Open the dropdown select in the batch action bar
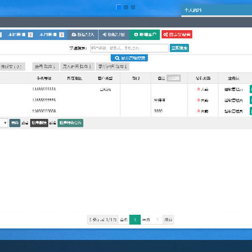 click(x=4, y=123)
